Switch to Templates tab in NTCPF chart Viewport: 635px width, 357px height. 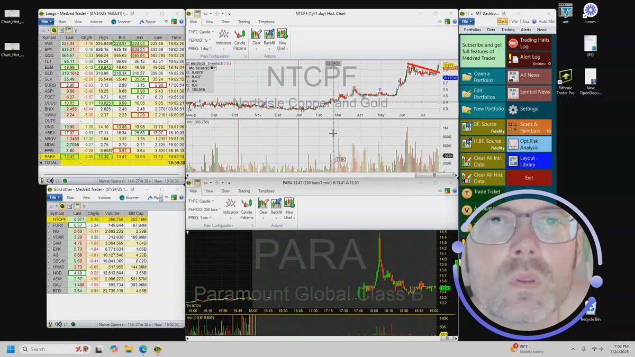point(266,22)
